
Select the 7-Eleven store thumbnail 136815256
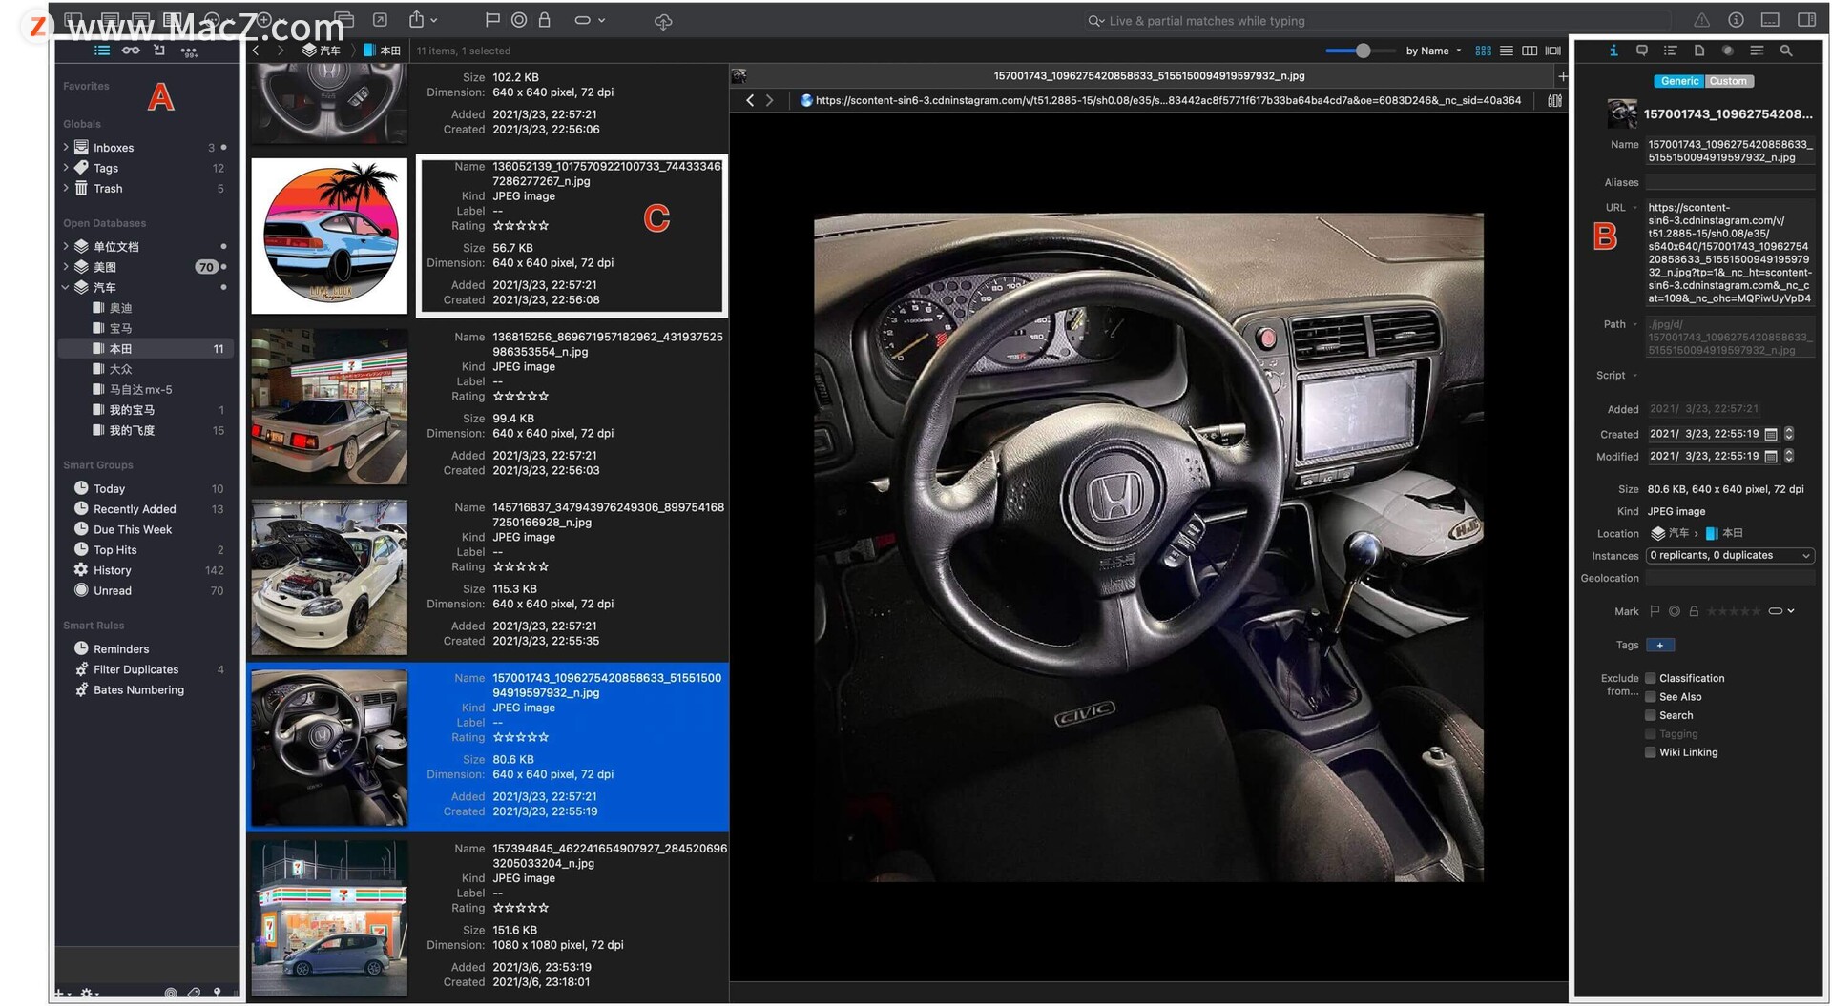click(x=329, y=407)
